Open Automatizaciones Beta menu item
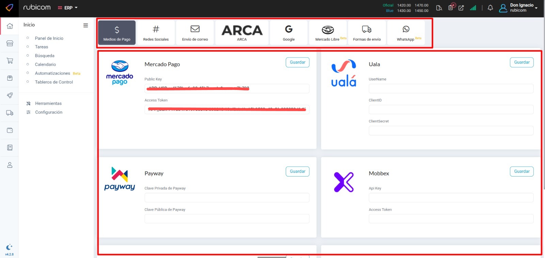The image size is (545, 258). click(57, 73)
